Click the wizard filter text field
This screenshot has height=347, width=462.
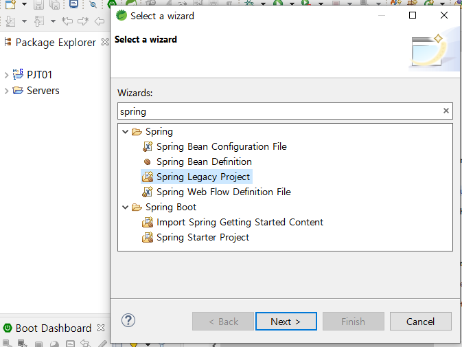(x=285, y=111)
